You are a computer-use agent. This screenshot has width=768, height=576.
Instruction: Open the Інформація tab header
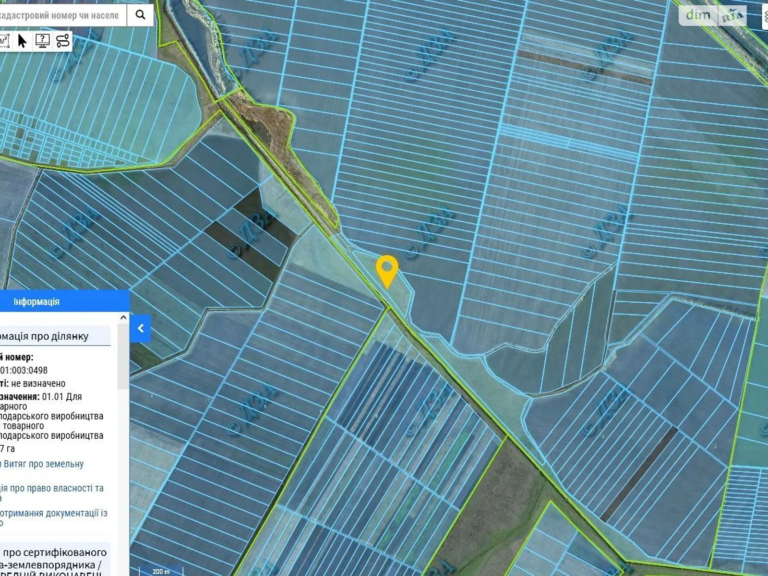tap(36, 301)
